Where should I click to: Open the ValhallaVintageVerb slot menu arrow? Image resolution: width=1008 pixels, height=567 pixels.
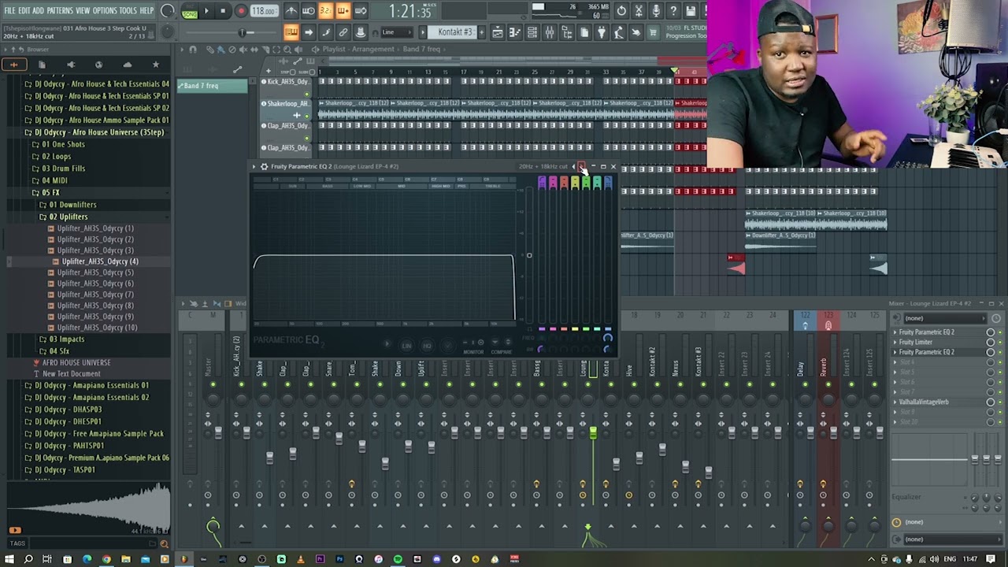895,402
